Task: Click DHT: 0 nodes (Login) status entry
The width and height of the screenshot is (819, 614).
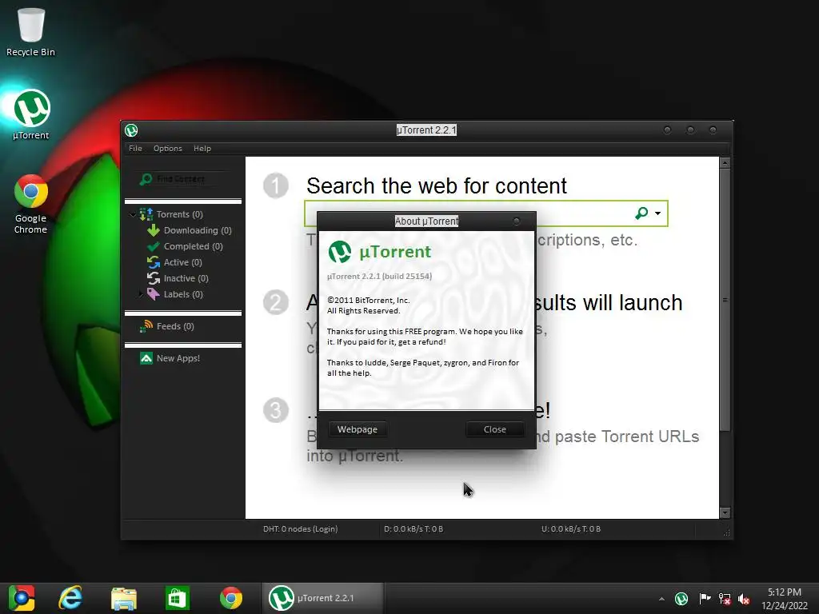Action: click(x=301, y=529)
